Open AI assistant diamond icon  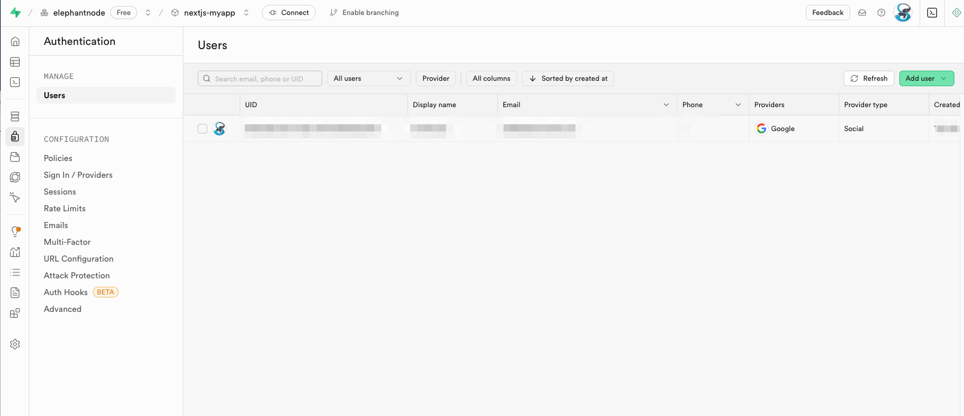pyautogui.click(x=957, y=13)
